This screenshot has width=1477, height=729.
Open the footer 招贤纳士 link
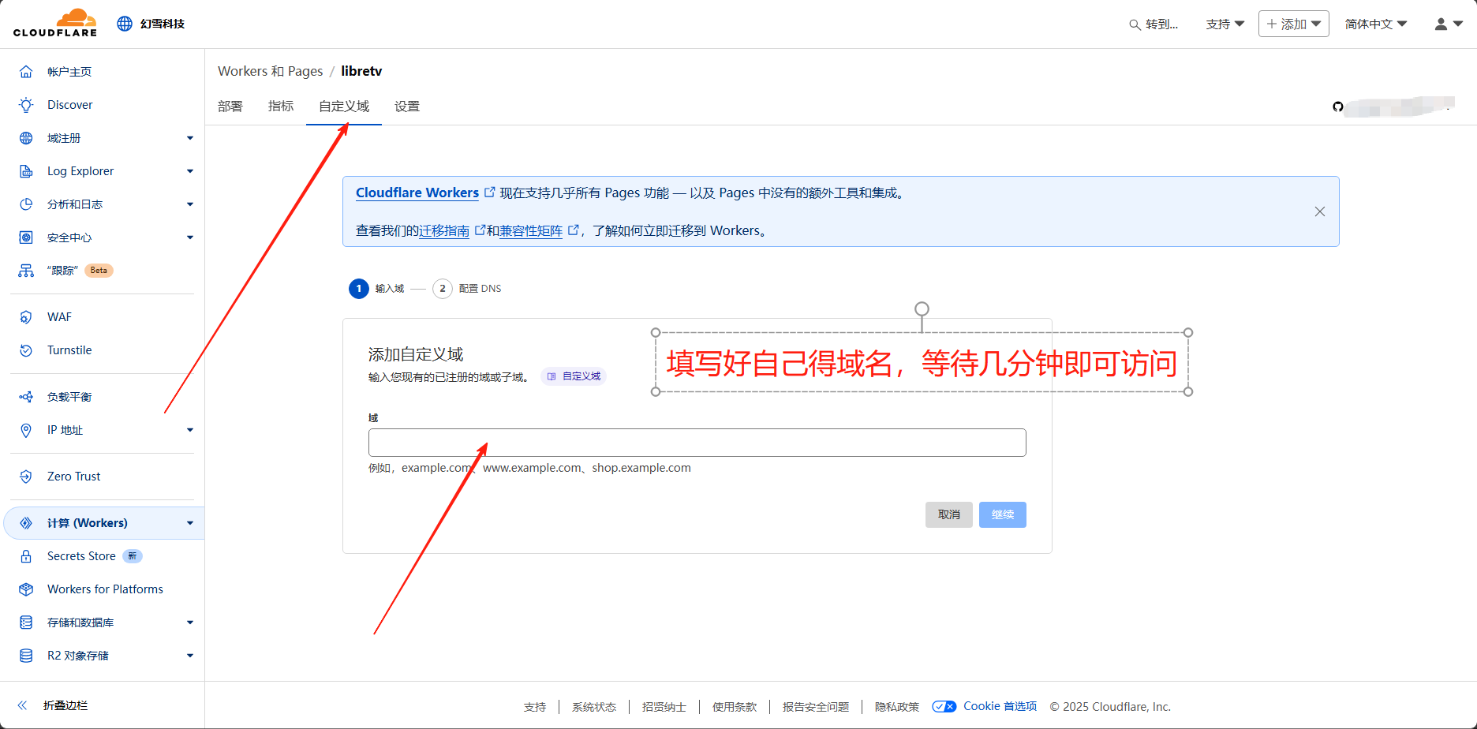pyautogui.click(x=664, y=707)
